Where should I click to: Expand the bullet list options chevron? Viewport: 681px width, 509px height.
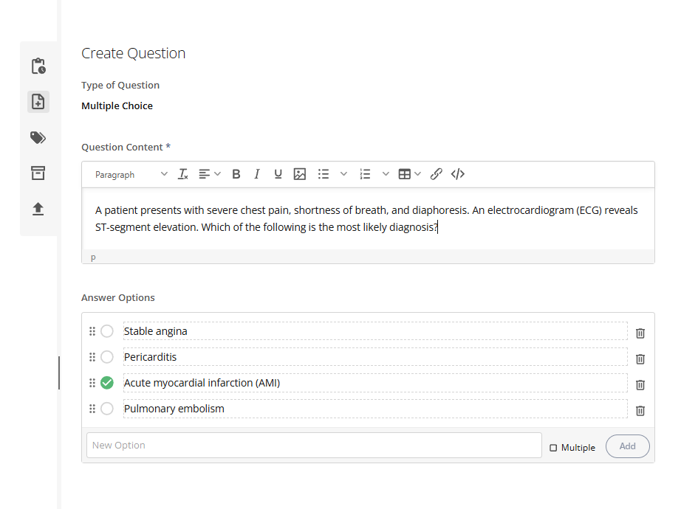tap(343, 174)
